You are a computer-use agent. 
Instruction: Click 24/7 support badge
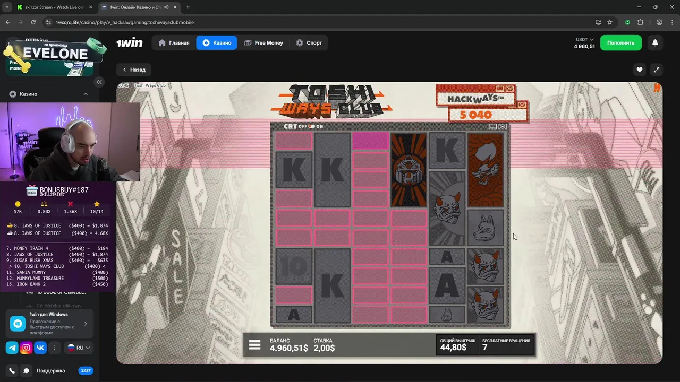point(86,371)
